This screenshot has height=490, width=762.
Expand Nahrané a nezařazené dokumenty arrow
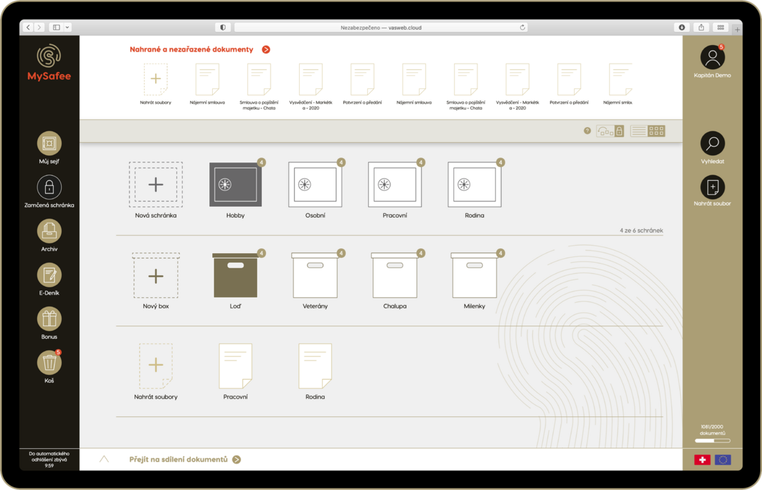coord(266,50)
